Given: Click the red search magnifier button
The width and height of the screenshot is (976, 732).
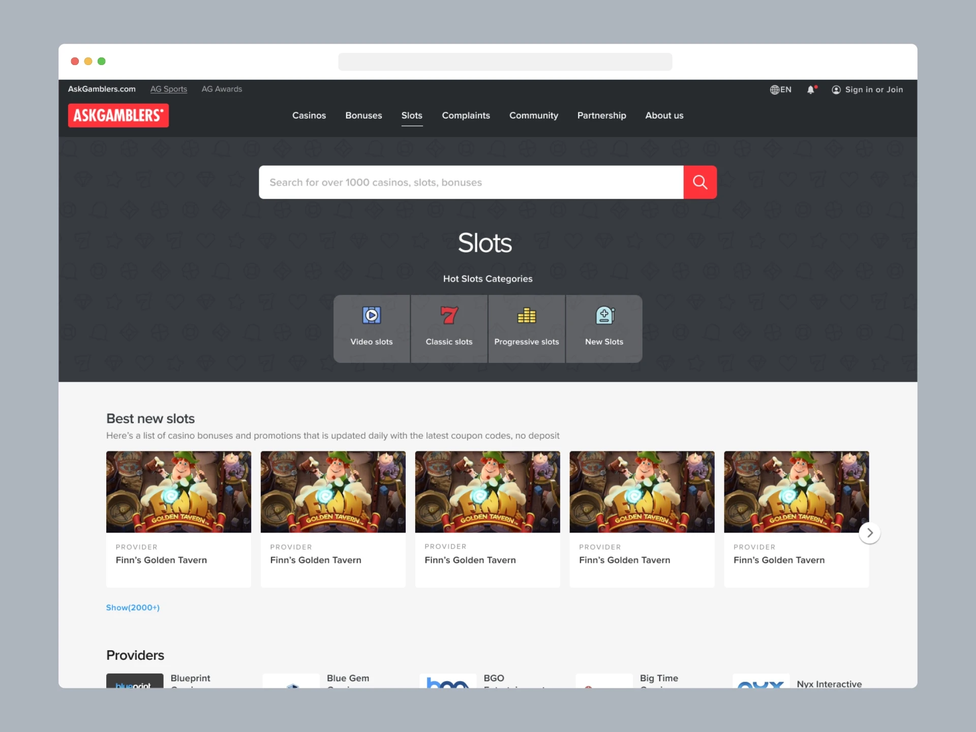Looking at the screenshot, I should (699, 182).
